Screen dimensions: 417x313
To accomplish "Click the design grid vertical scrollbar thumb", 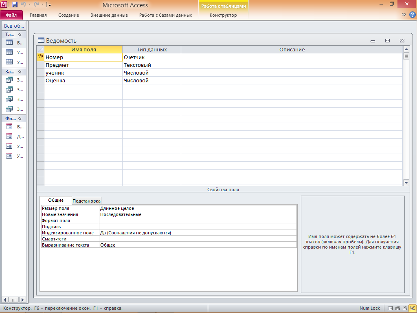I will 406,56.
